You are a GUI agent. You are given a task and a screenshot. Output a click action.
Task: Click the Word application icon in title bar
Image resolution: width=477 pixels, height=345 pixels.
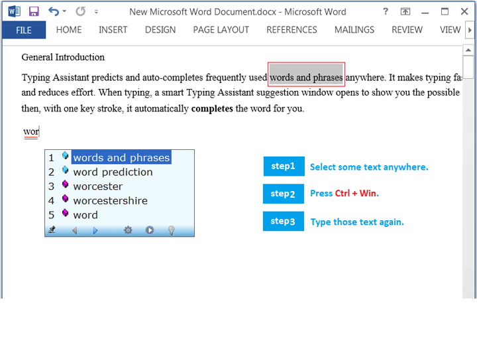tap(14, 11)
